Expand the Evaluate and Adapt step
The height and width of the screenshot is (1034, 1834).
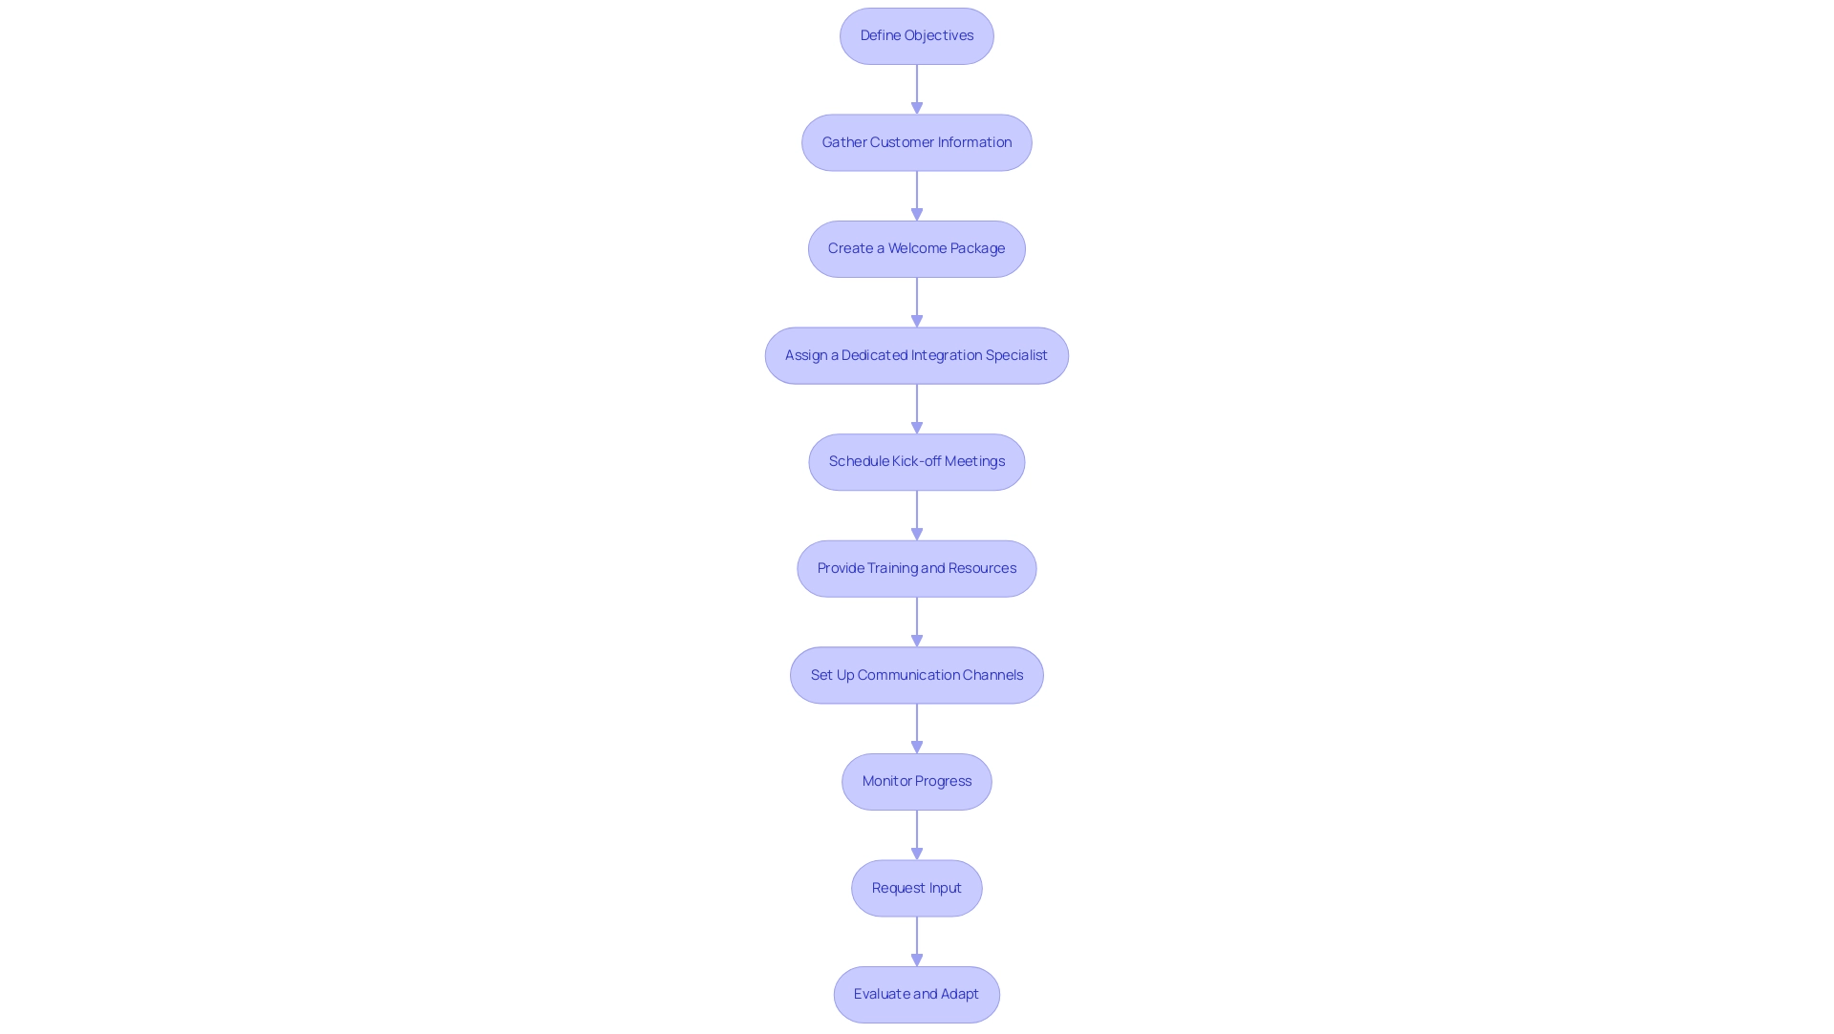tap(916, 994)
